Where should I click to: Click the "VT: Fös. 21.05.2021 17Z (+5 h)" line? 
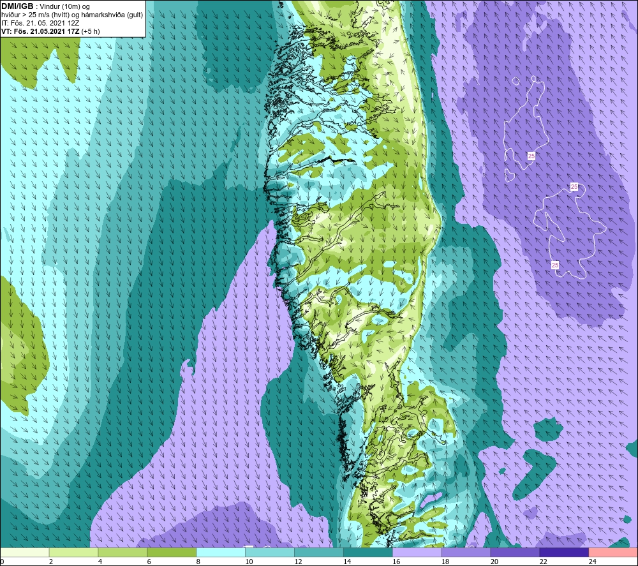click(x=50, y=31)
